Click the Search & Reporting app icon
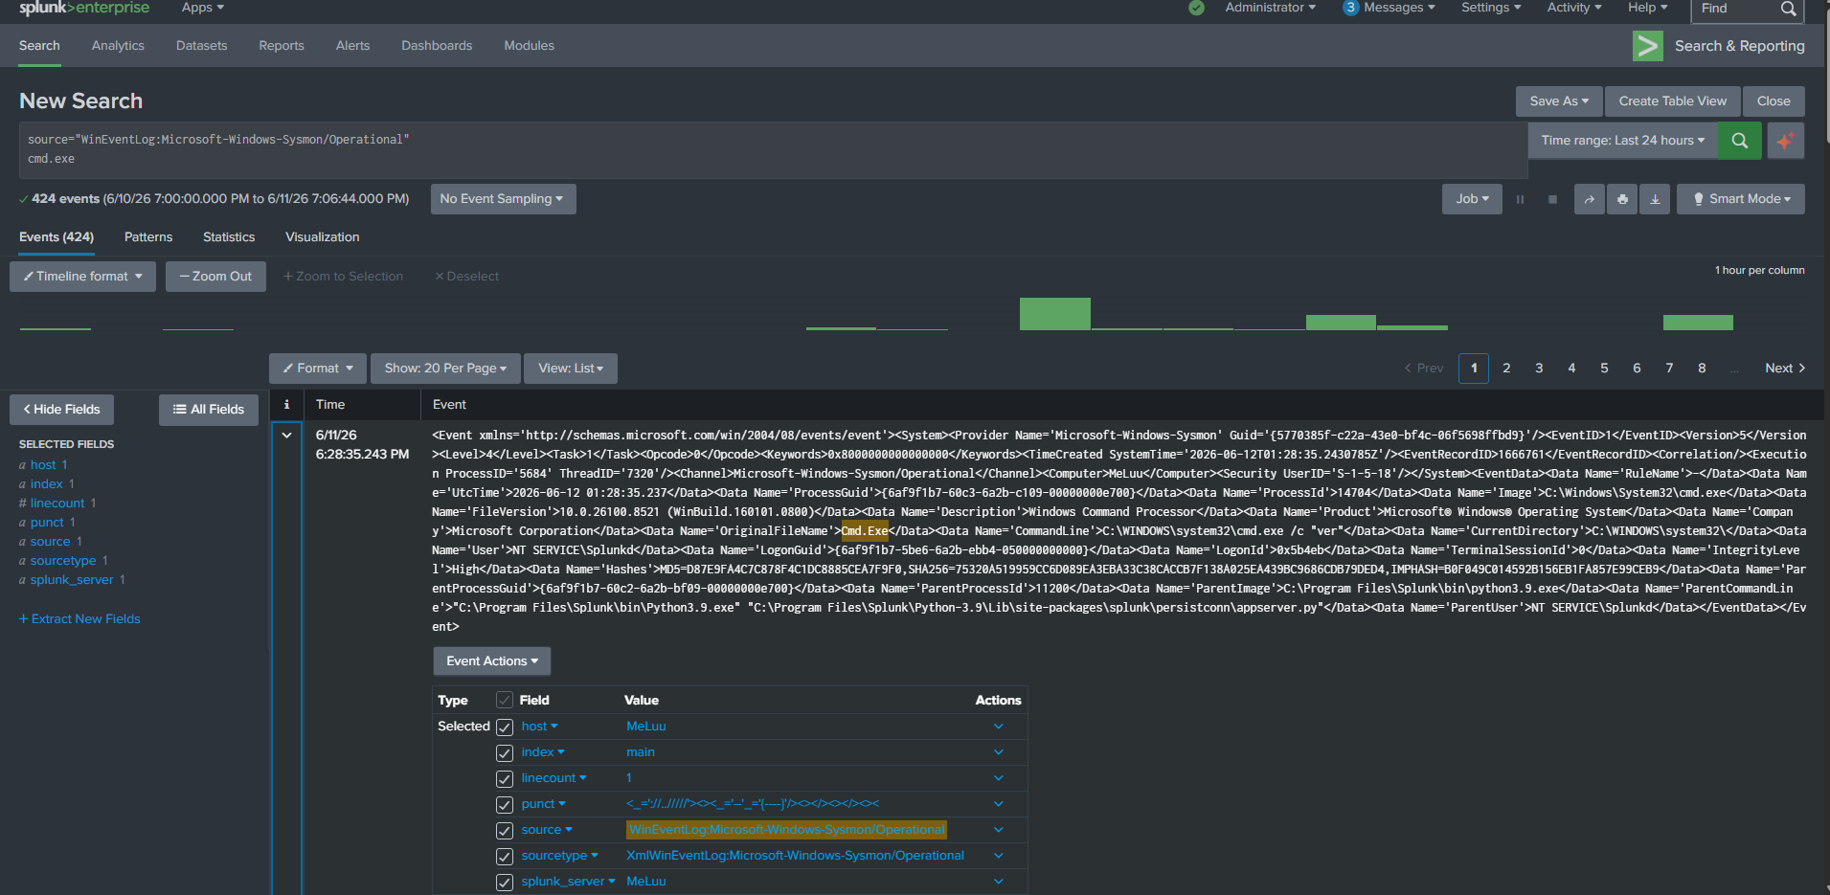 pyautogui.click(x=1648, y=46)
